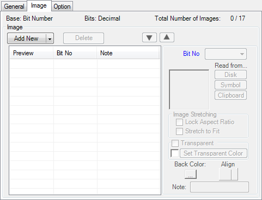Click the transparent color swatch
262x200 pixels.
coord(174,153)
